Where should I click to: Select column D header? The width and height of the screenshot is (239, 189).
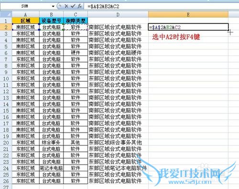pyautogui.click(x=118, y=15)
